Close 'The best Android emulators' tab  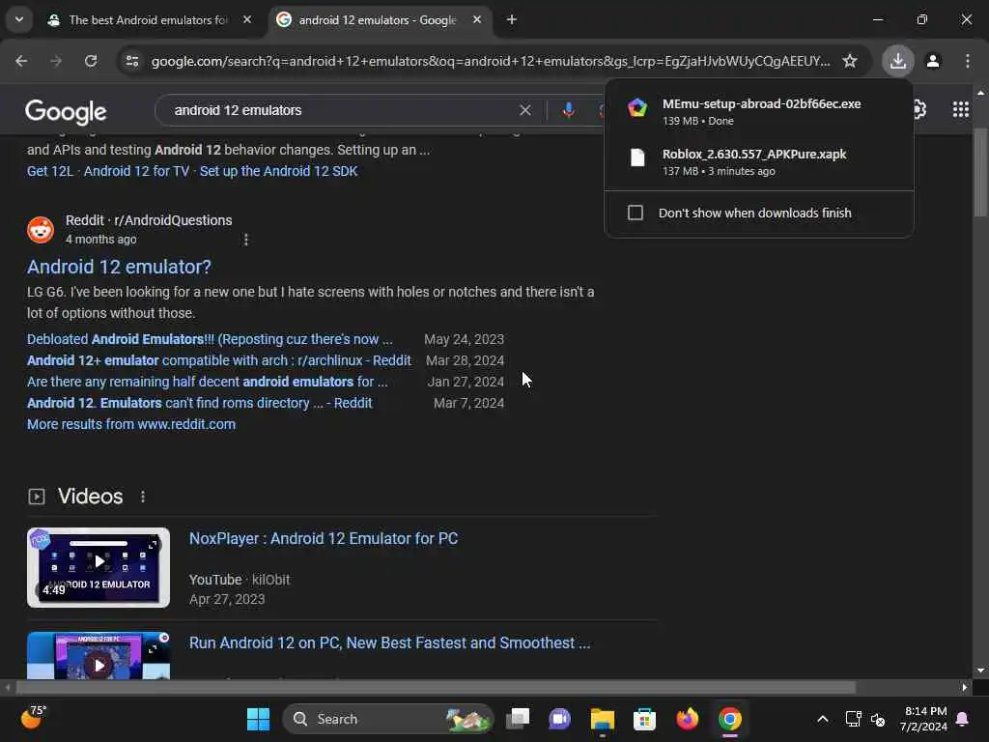pos(247,20)
